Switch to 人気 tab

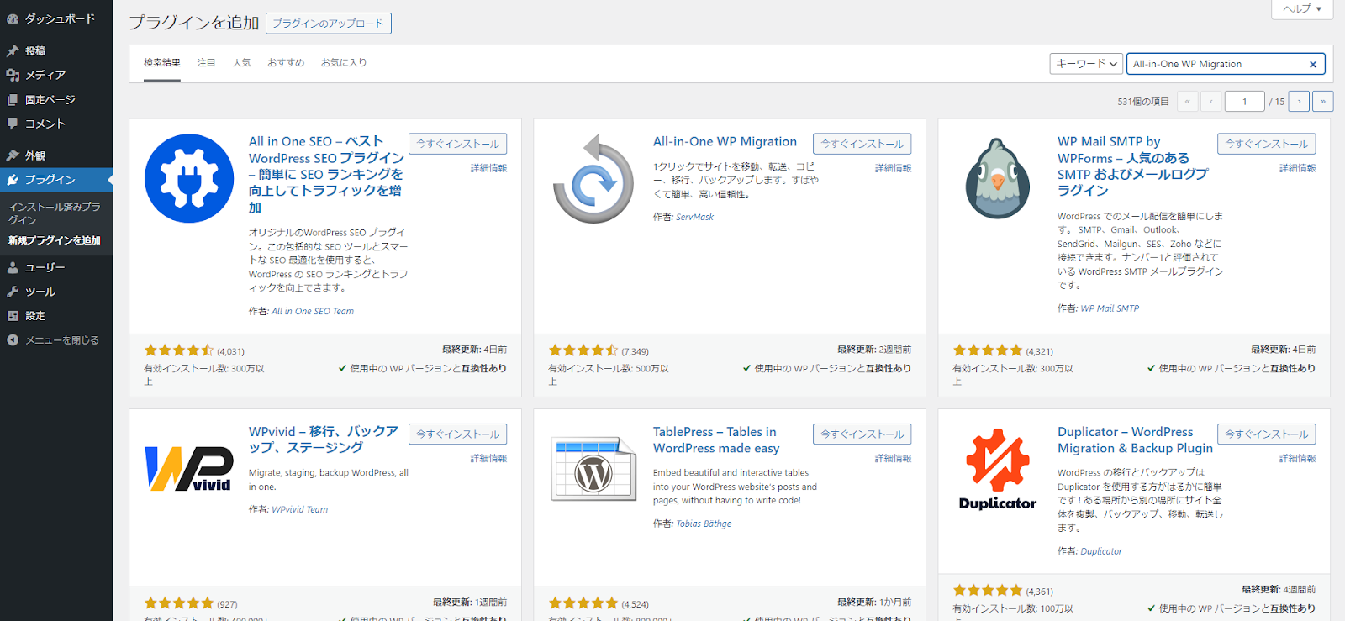[242, 63]
